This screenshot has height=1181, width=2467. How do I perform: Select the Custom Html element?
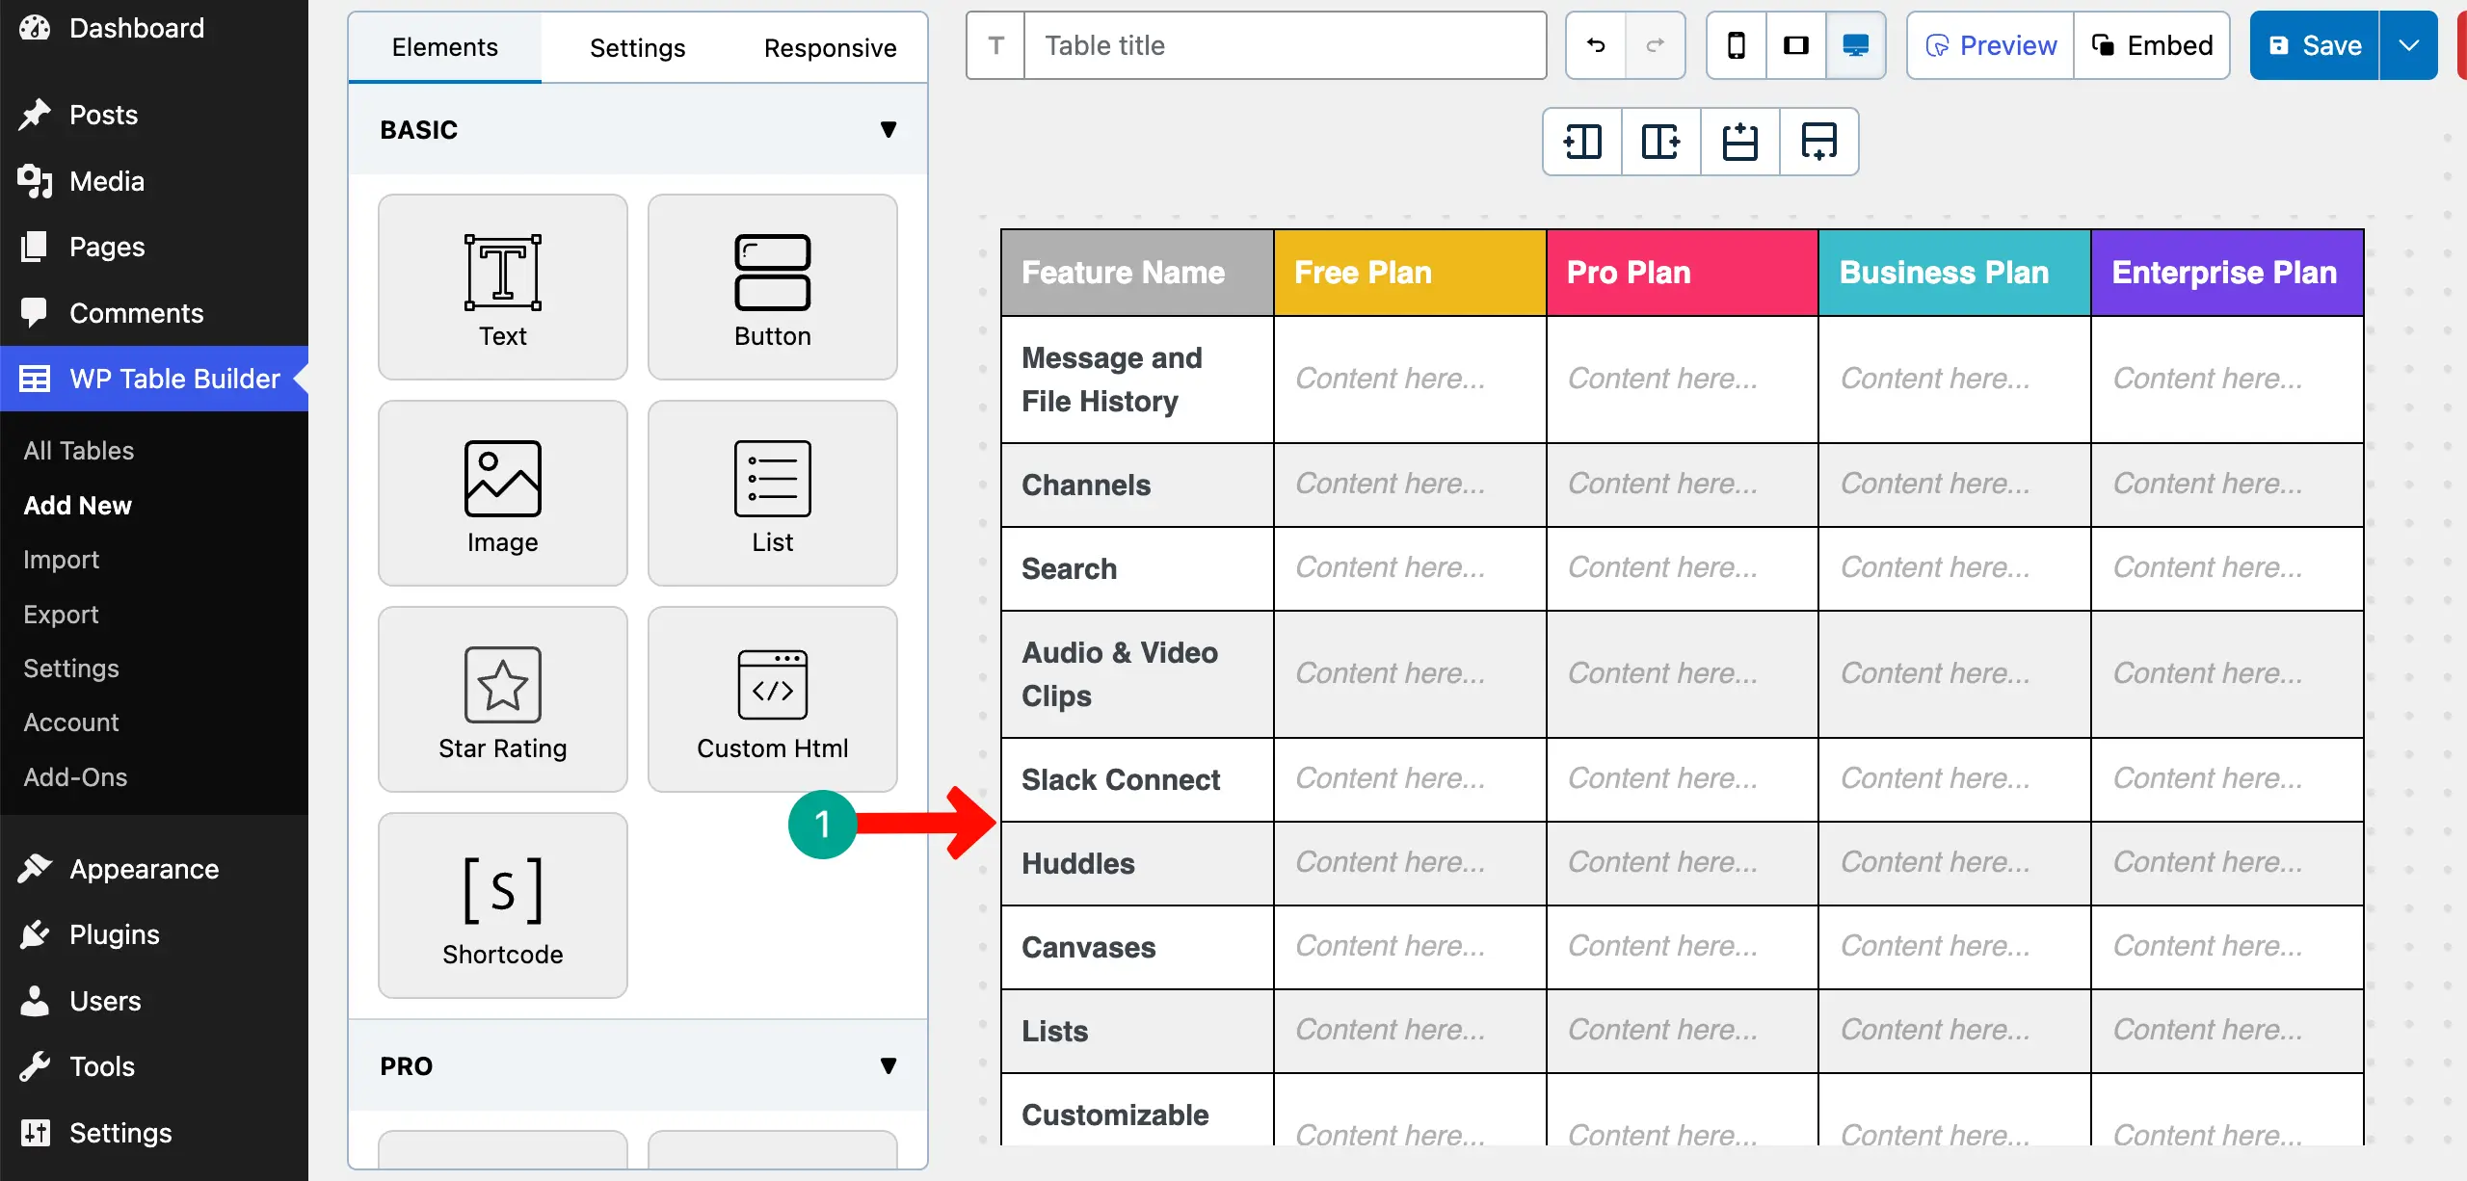(x=772, y=698)
